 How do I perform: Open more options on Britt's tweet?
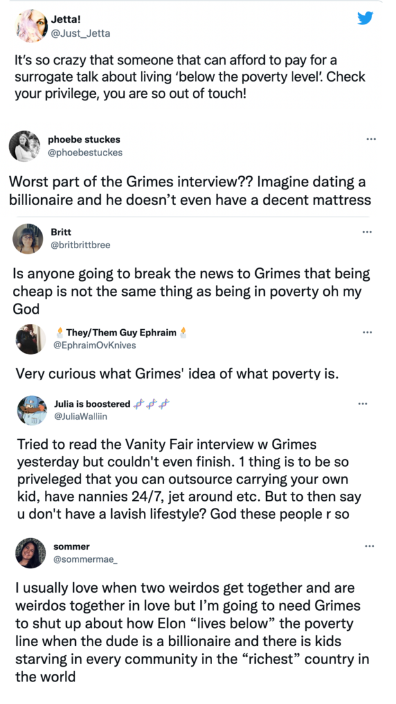pyautogui.click(x=367, y=232)
